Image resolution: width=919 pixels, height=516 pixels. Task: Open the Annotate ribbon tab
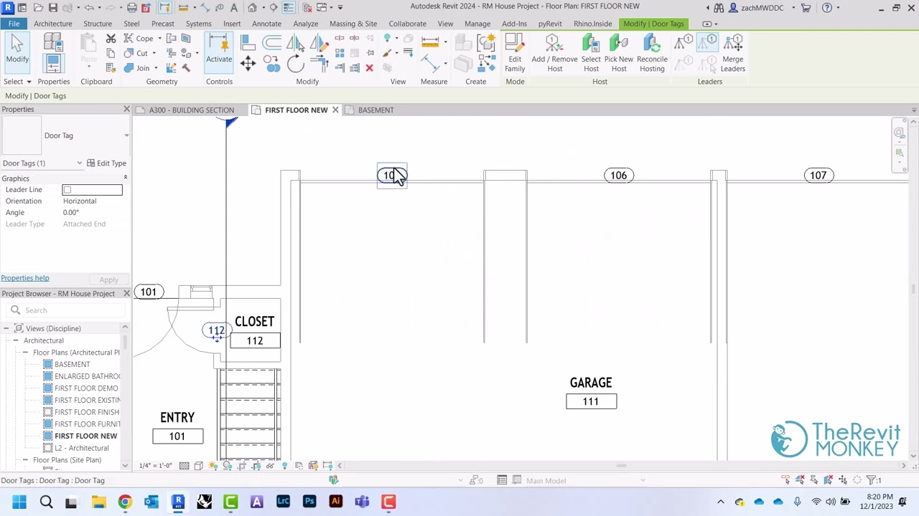(266, 24)
